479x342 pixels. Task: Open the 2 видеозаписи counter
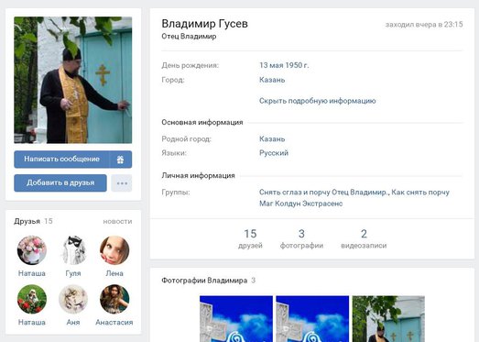364,239
